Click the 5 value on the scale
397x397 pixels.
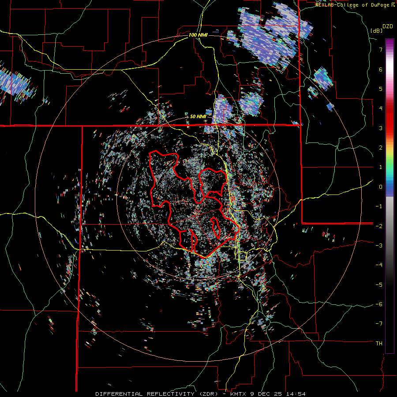(x=381, y=89)
